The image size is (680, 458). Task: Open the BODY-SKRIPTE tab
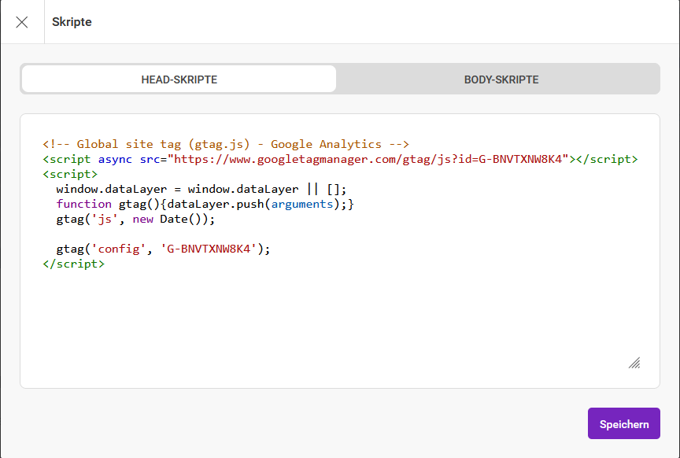click(x=501, y=79)
